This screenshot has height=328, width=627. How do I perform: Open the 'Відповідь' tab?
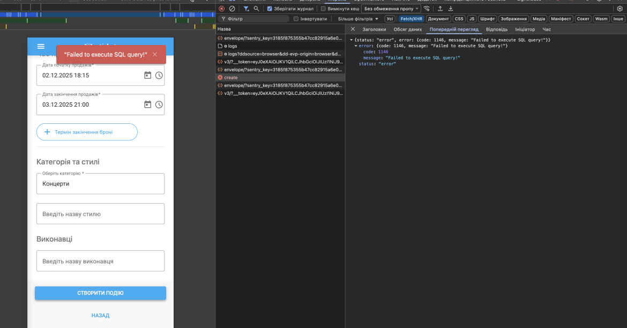[497, 29]
